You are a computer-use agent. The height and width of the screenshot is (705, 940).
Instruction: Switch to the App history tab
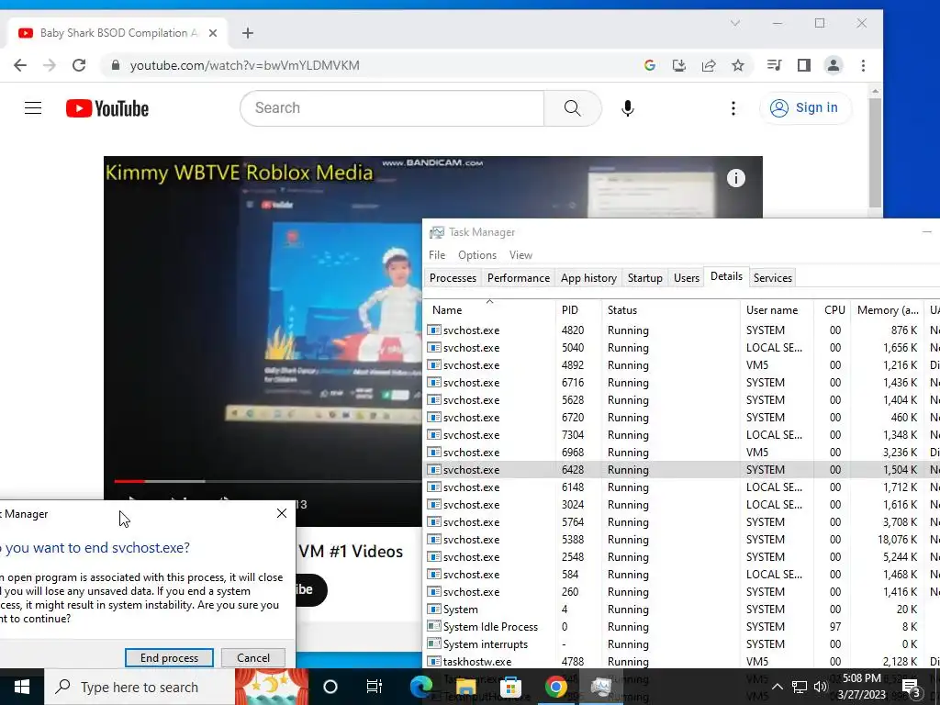coord(588,277)
